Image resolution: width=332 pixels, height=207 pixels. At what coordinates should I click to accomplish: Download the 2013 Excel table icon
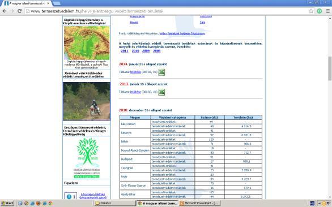(x=161, y=92)
